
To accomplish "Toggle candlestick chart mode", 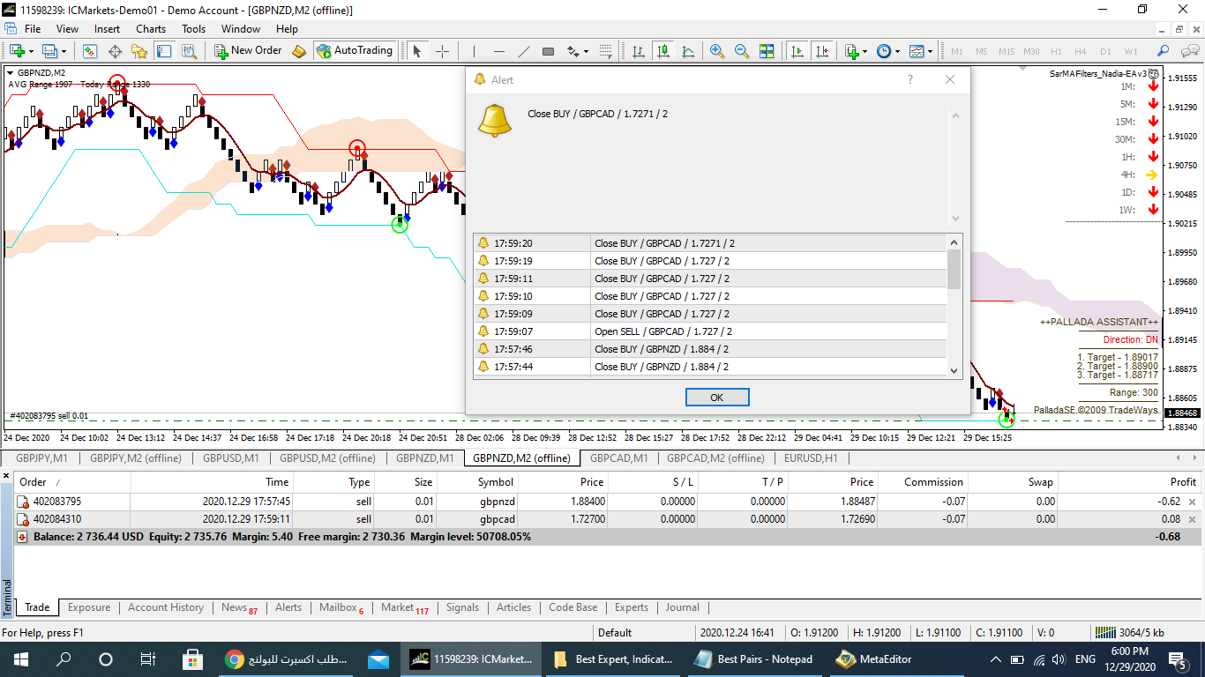I will tap(662, 51).
